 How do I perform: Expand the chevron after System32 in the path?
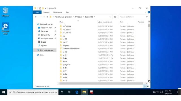tap(94, 17)
